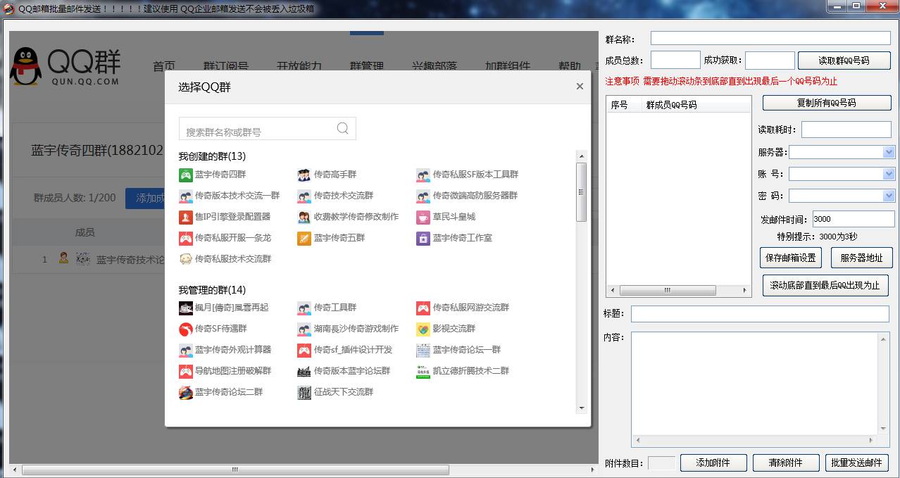Open the 开放能力 navigation tab

299,66
